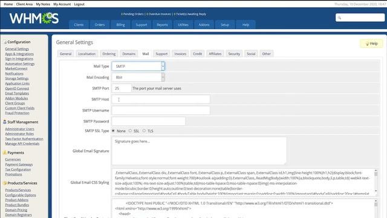
Task: Open Apps & Integrations sidebar link
Action: (x=19, y=54)
